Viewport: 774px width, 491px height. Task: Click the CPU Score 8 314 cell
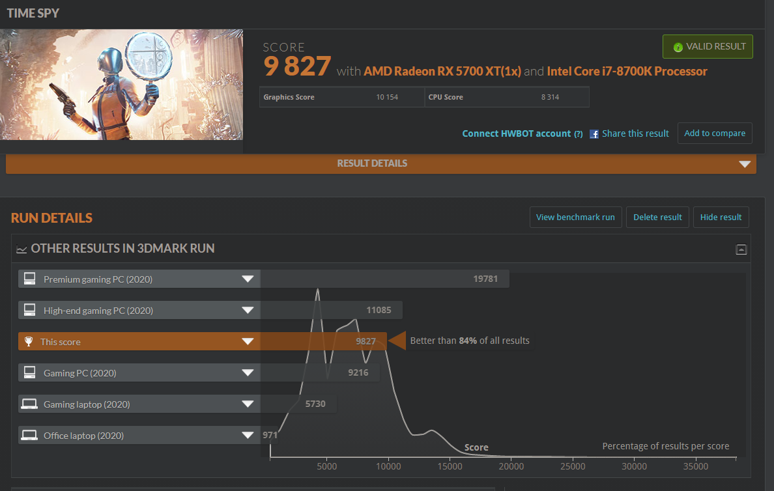(506, 97)
